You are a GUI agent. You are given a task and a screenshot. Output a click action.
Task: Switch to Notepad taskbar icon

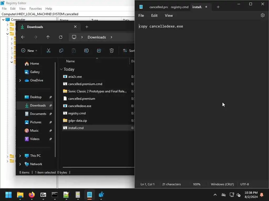click(x=89, y=194)
